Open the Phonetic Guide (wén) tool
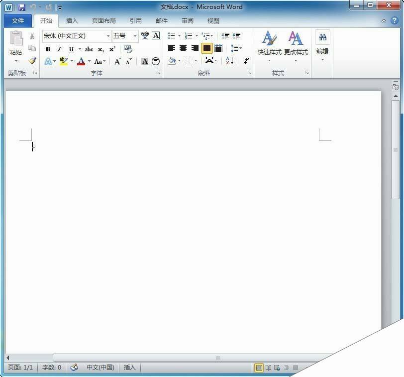Viewport: 404px width, 377px height. coord(145,35)
